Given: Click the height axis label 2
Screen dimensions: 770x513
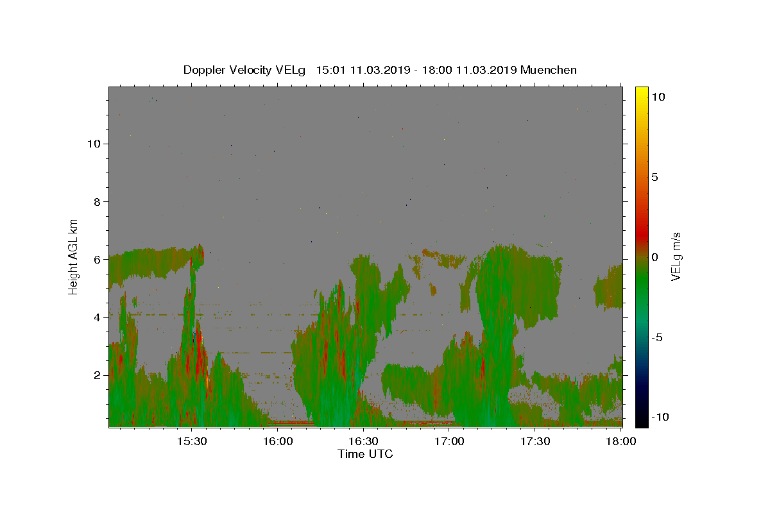Looking at the screenshot, I should click(x=98, y=375).
